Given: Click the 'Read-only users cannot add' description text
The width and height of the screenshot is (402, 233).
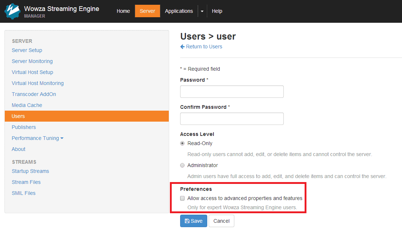Looking at the screenshot, I should click(280, 155).
